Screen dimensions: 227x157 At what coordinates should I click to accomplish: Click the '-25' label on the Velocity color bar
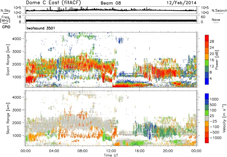pos(213,121)
